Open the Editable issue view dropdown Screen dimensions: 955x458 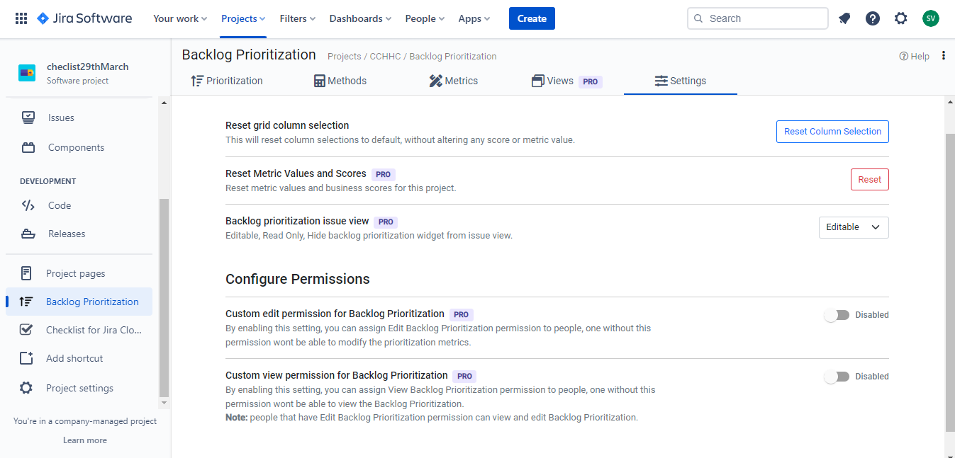(853, 227)
